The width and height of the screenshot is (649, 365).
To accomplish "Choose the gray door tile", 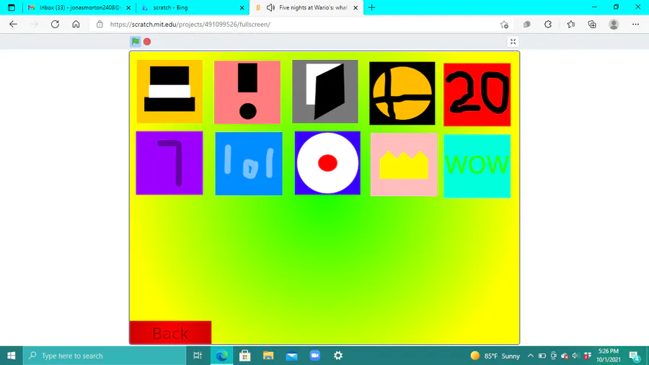I will 325,92.
